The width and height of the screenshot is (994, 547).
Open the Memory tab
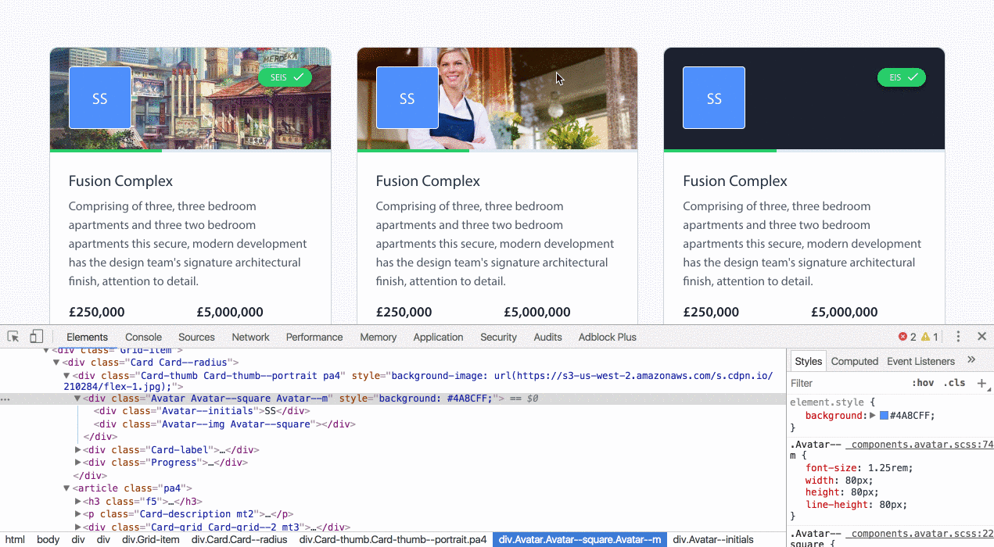[379, 337]
